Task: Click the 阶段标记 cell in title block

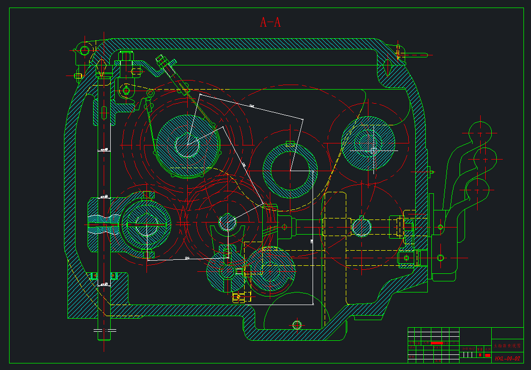Action: click(469, 349)
